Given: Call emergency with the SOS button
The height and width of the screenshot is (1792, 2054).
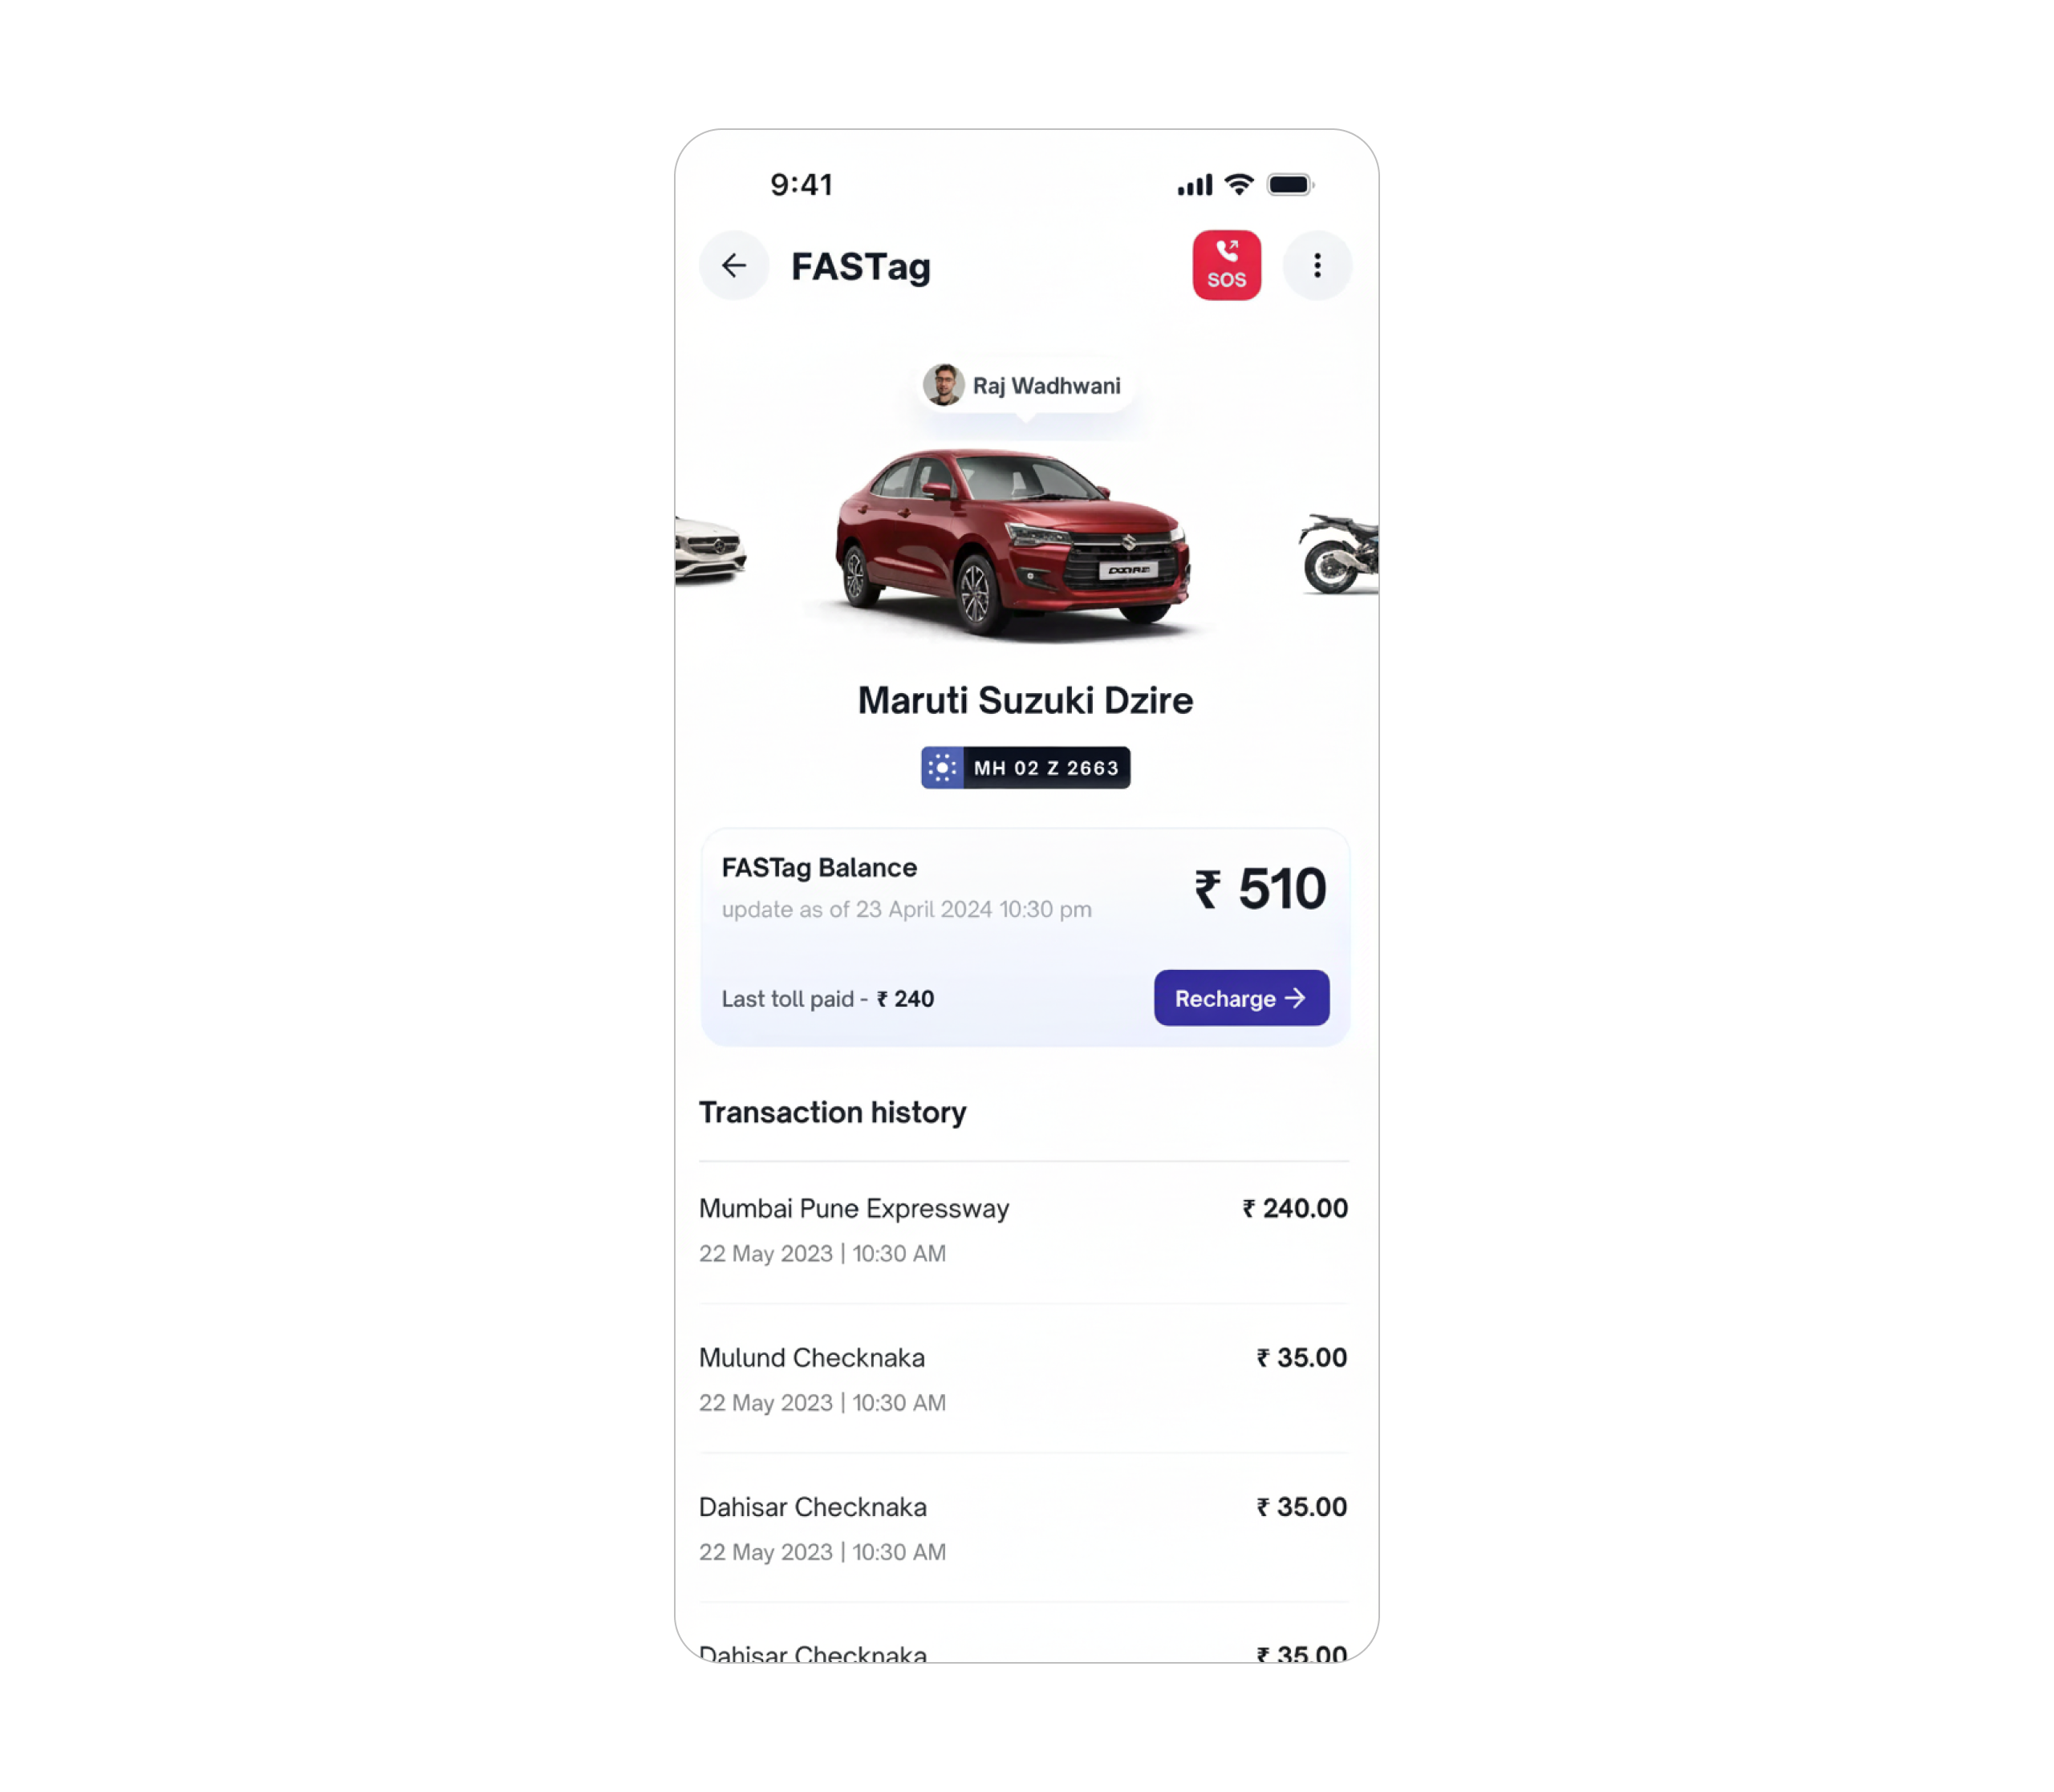Looking at the screenshot, I should coord(1227,266).
